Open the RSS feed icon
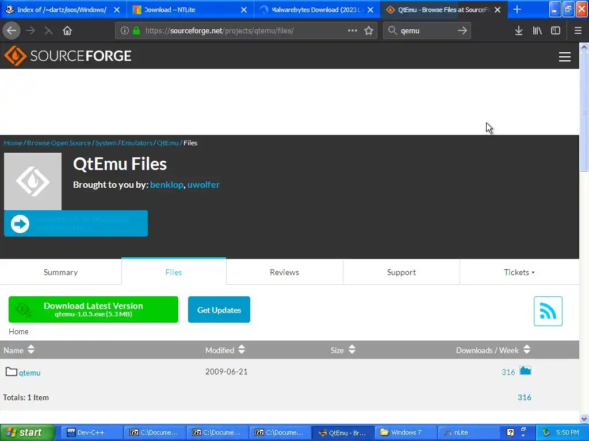 point(548,311)
